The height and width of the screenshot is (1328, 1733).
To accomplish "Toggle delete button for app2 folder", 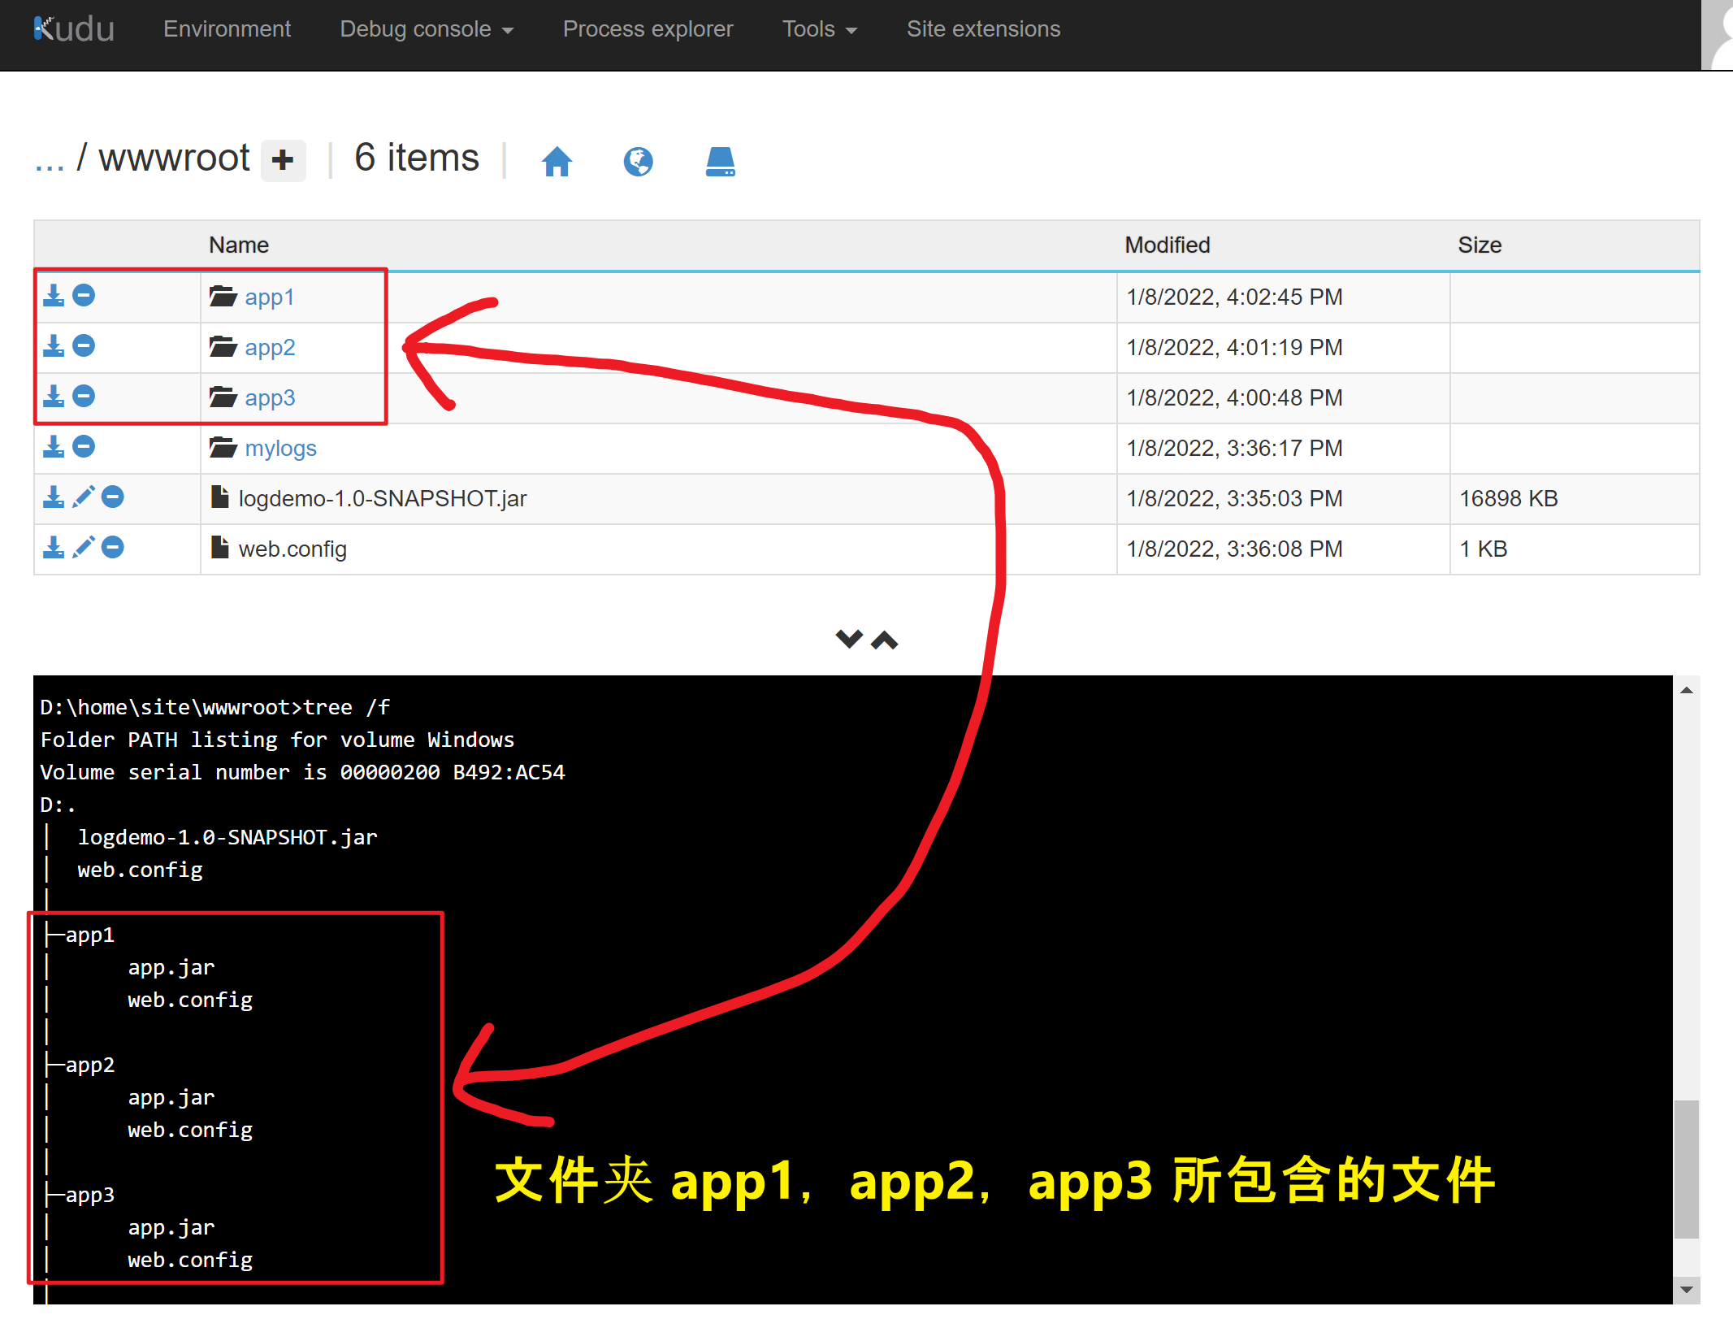I will 86,346.
